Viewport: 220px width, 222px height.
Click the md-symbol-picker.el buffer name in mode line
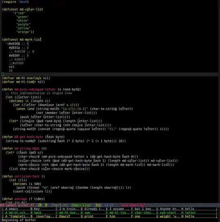[x=17, y=205]
